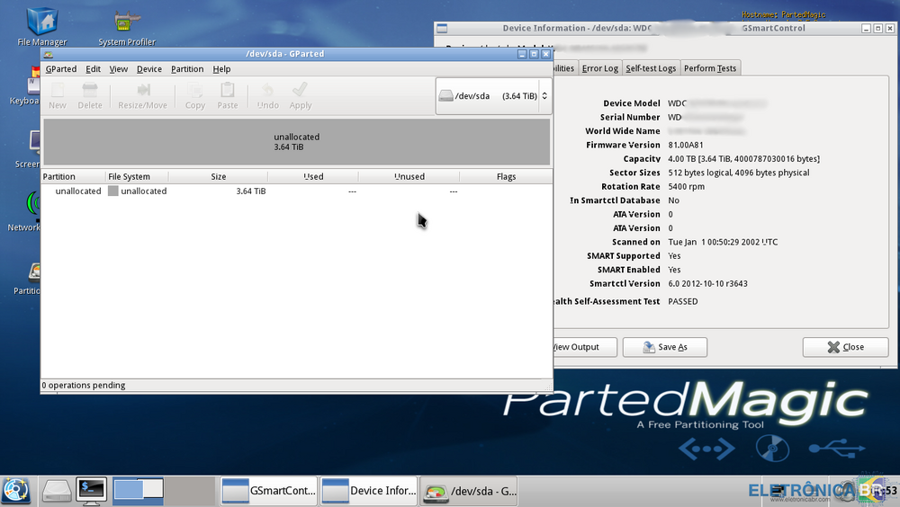The width and height of the screenshot is (900, 507).
Task: Open the /dev/sda device selector dropdown
Action: 493,95
